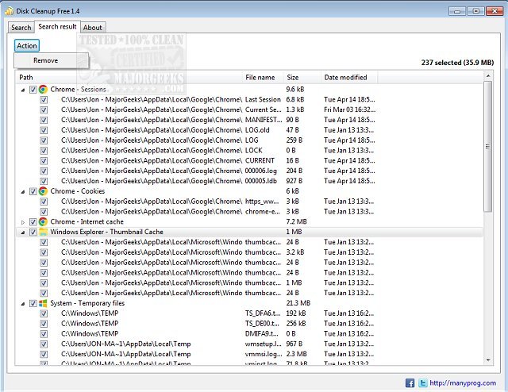Click the folder icon beside Thumbnail Cache
The width and height of the screenshot is (508, 392).
click(43, 232)
